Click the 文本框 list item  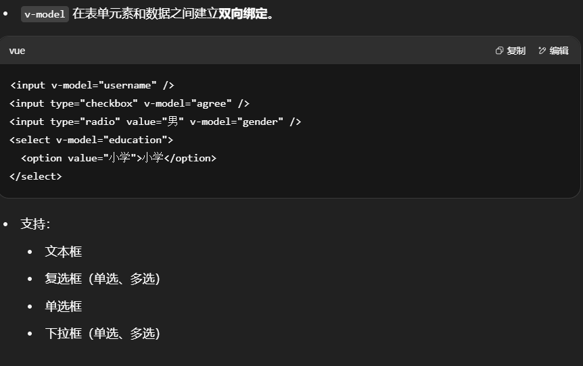[64, 251]
